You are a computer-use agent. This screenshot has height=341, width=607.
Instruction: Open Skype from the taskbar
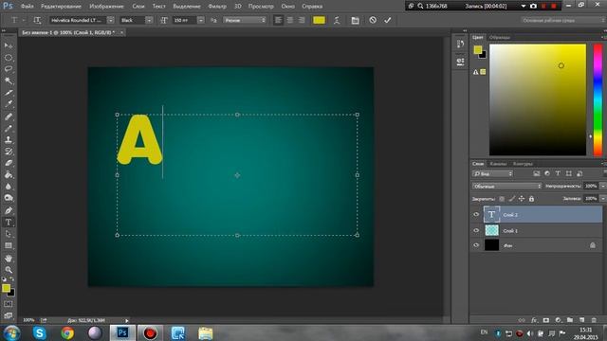40,332
